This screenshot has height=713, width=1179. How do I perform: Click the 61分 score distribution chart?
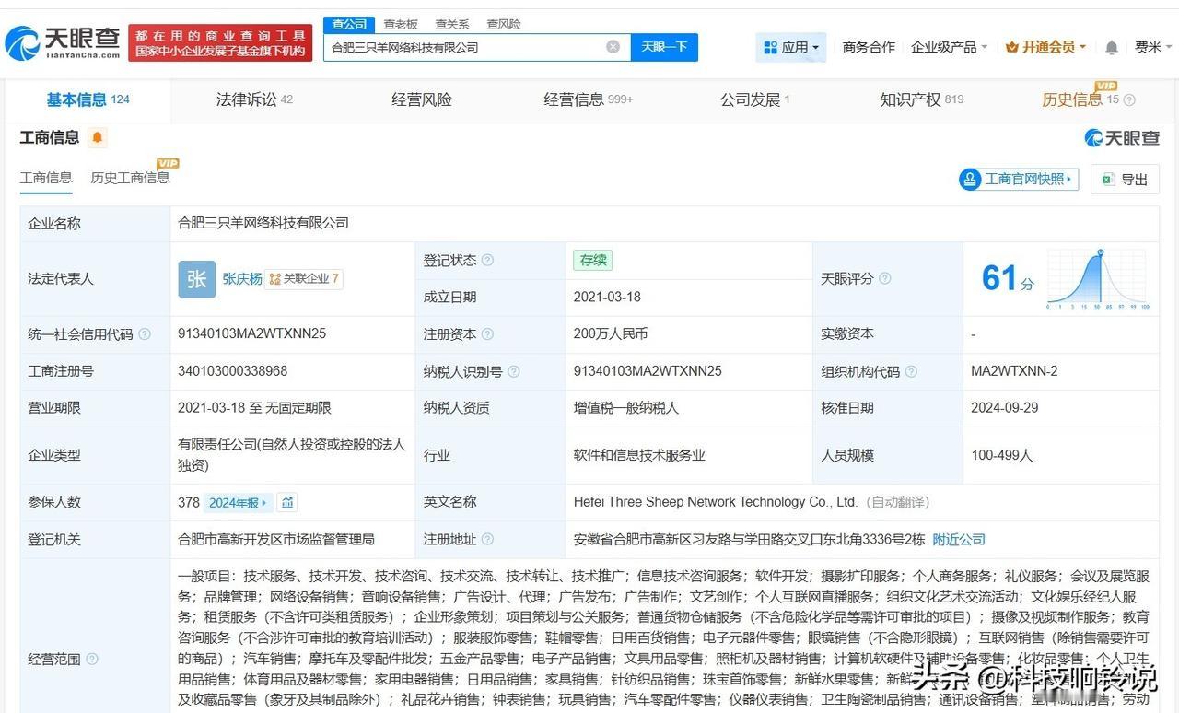pyautogui.click(x=1096, y=278)
